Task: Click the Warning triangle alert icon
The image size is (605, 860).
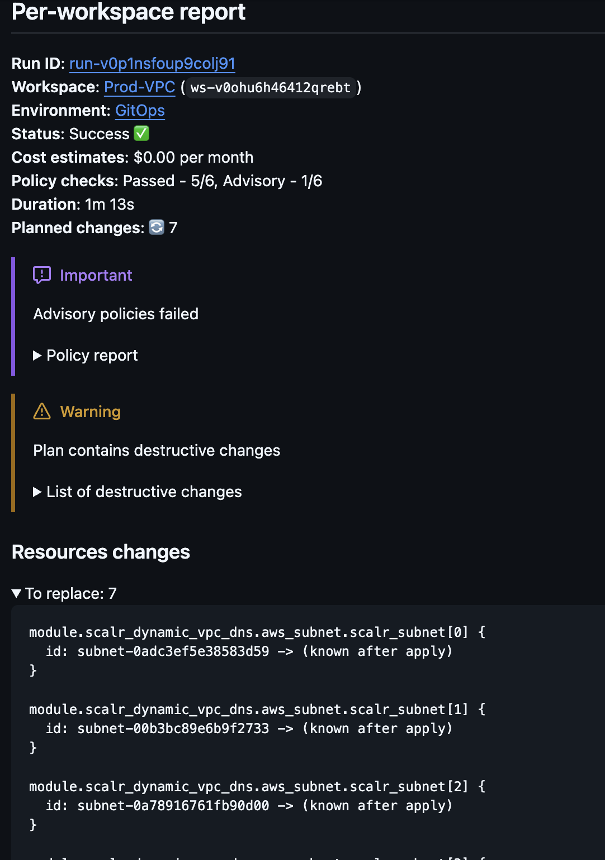Action: [x=42, y=412]
